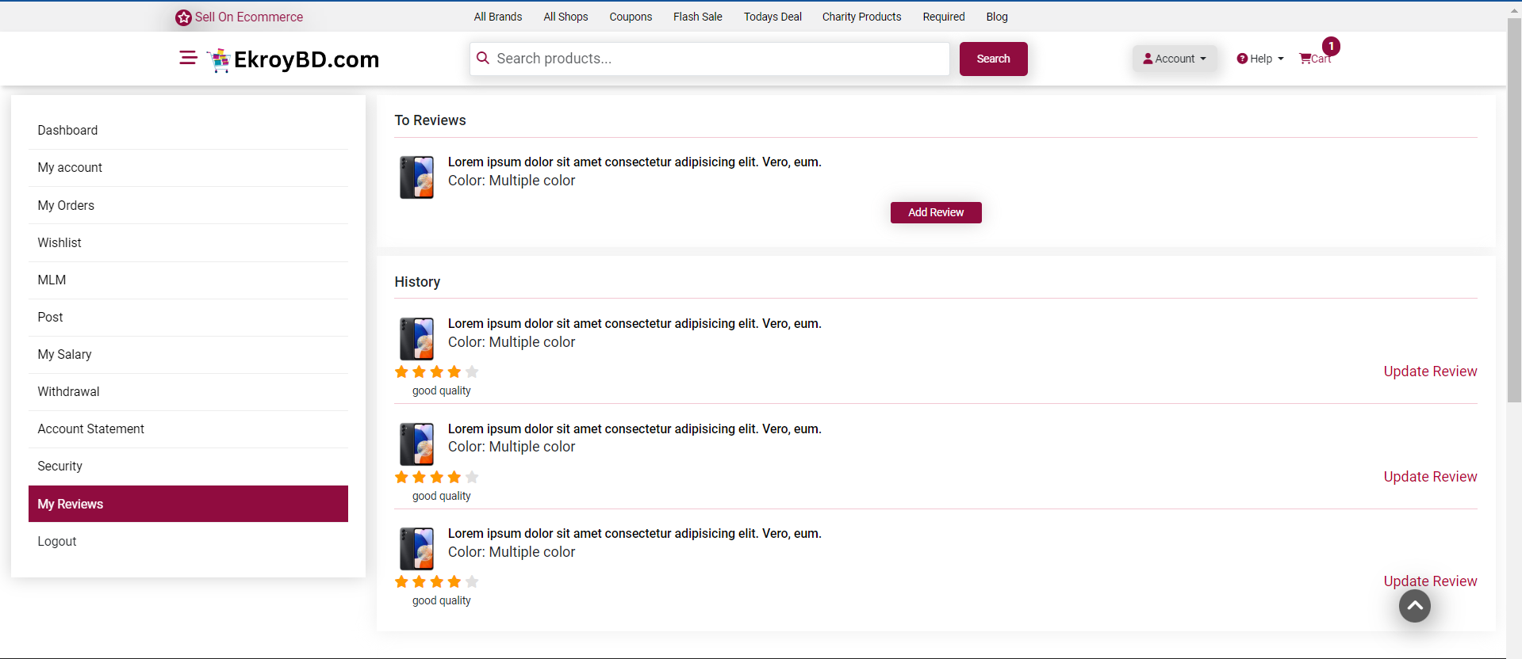Open the hamburger menu icon

[188, 58]
